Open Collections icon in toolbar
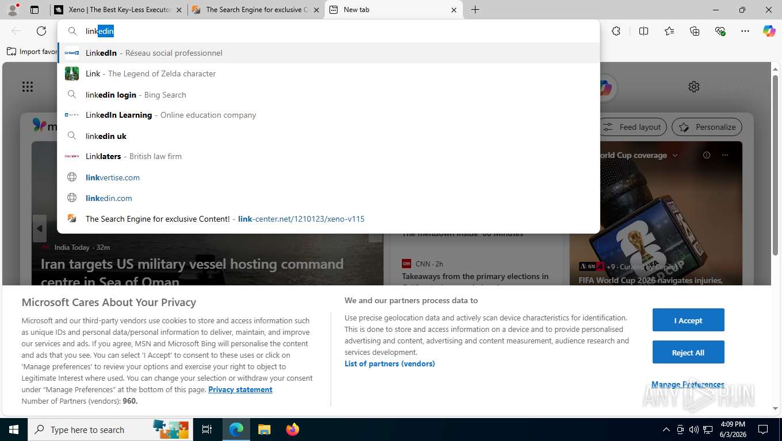782x441 pixels. [695, 31]
